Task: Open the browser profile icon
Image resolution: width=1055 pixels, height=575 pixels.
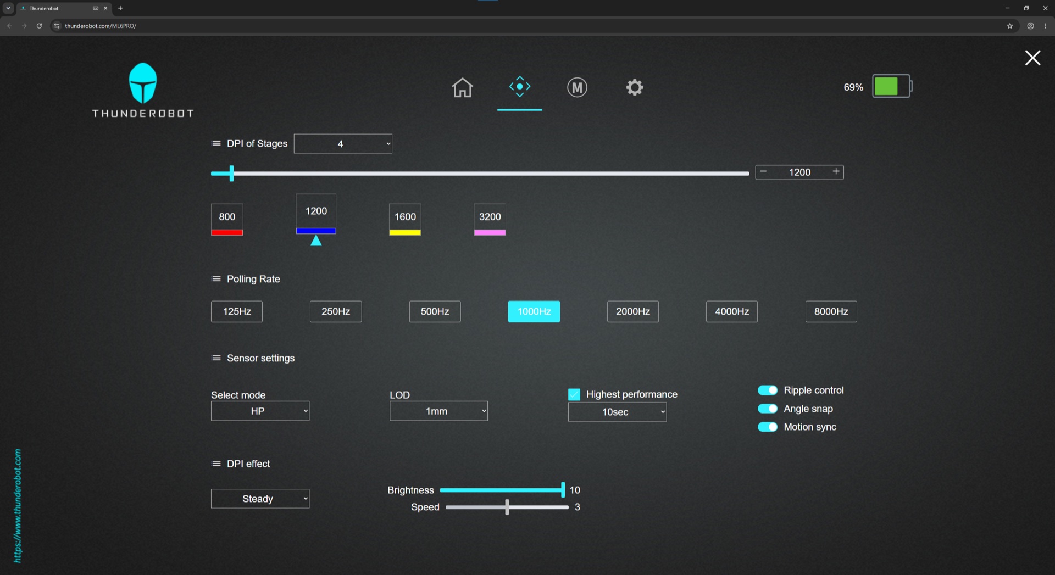Action: (x=1030, y=26)
